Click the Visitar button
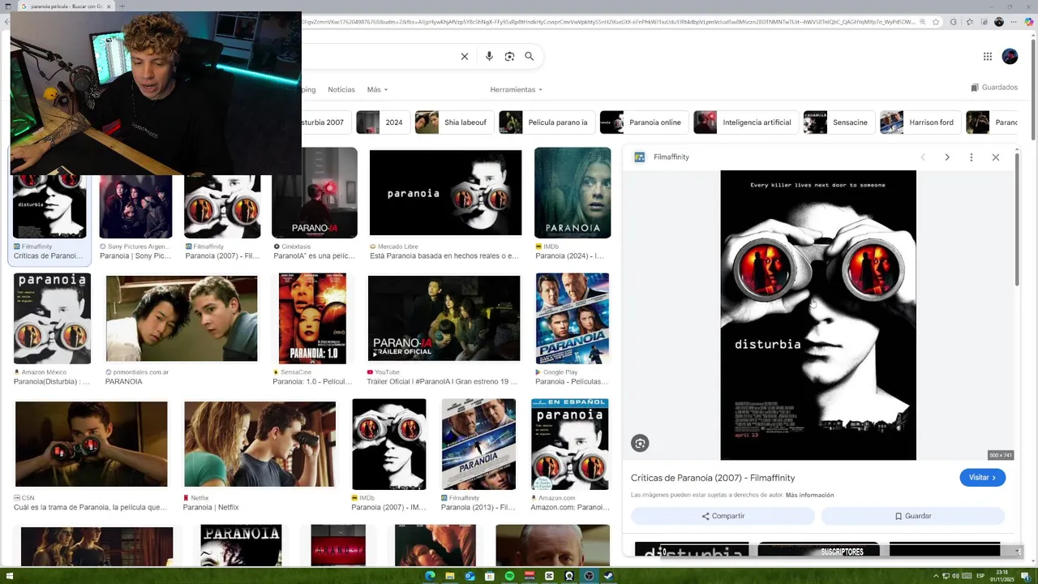The image size is (1038, 584). 982,478
